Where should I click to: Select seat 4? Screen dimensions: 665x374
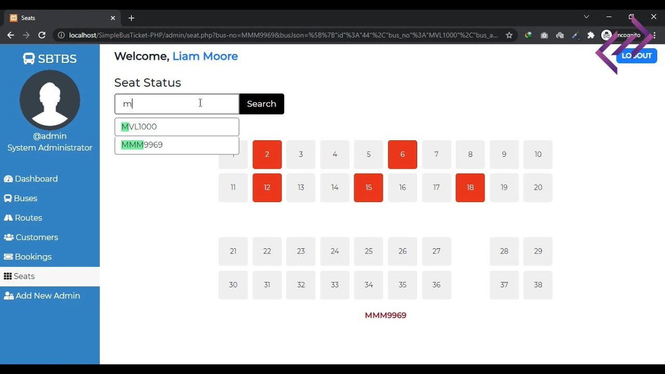pos(335,154)
